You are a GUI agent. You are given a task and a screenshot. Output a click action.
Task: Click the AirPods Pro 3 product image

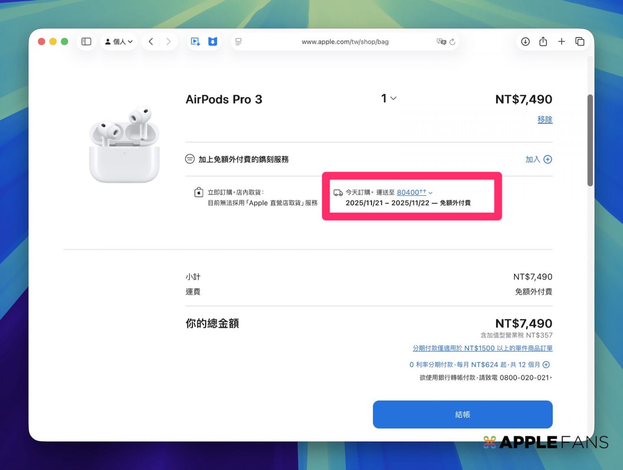(x=124, y=145)
